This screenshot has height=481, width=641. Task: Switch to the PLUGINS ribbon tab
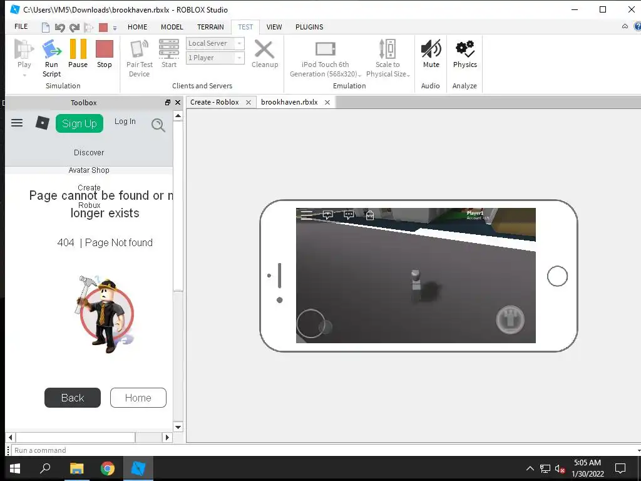[x=309, y=27]
